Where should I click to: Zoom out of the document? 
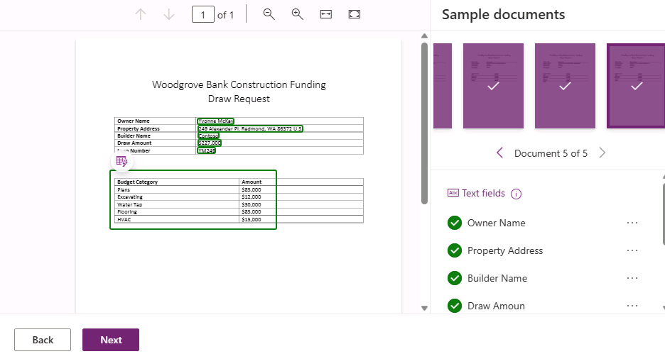[x=269, y=14]
